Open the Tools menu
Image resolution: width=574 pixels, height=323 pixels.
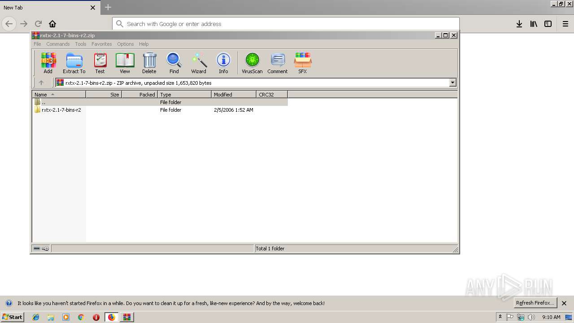click(81, 44)
